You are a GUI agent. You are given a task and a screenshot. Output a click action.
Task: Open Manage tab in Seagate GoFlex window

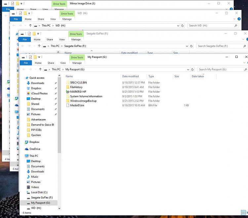[76, 40]
